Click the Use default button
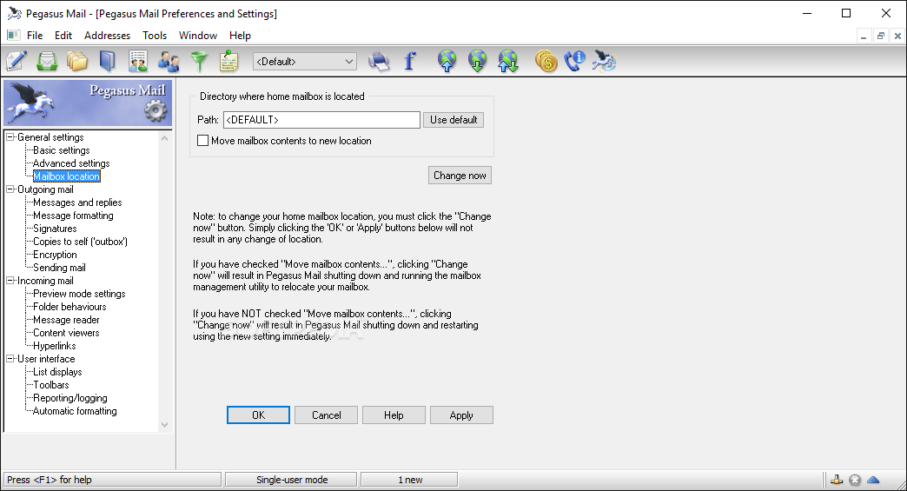This screenshot has width=907, height=491. (453, 120)
